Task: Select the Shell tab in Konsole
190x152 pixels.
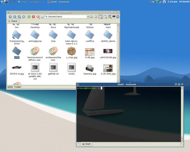Action: tap(86, 144)
